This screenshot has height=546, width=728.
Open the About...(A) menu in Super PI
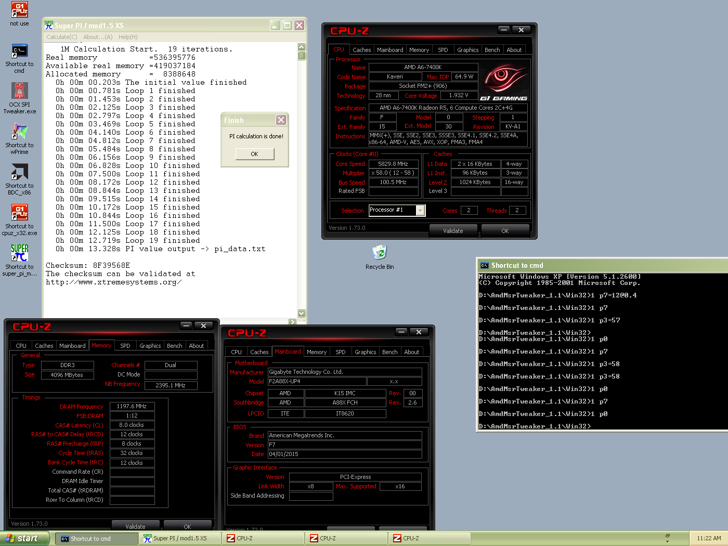coord(98,37)
